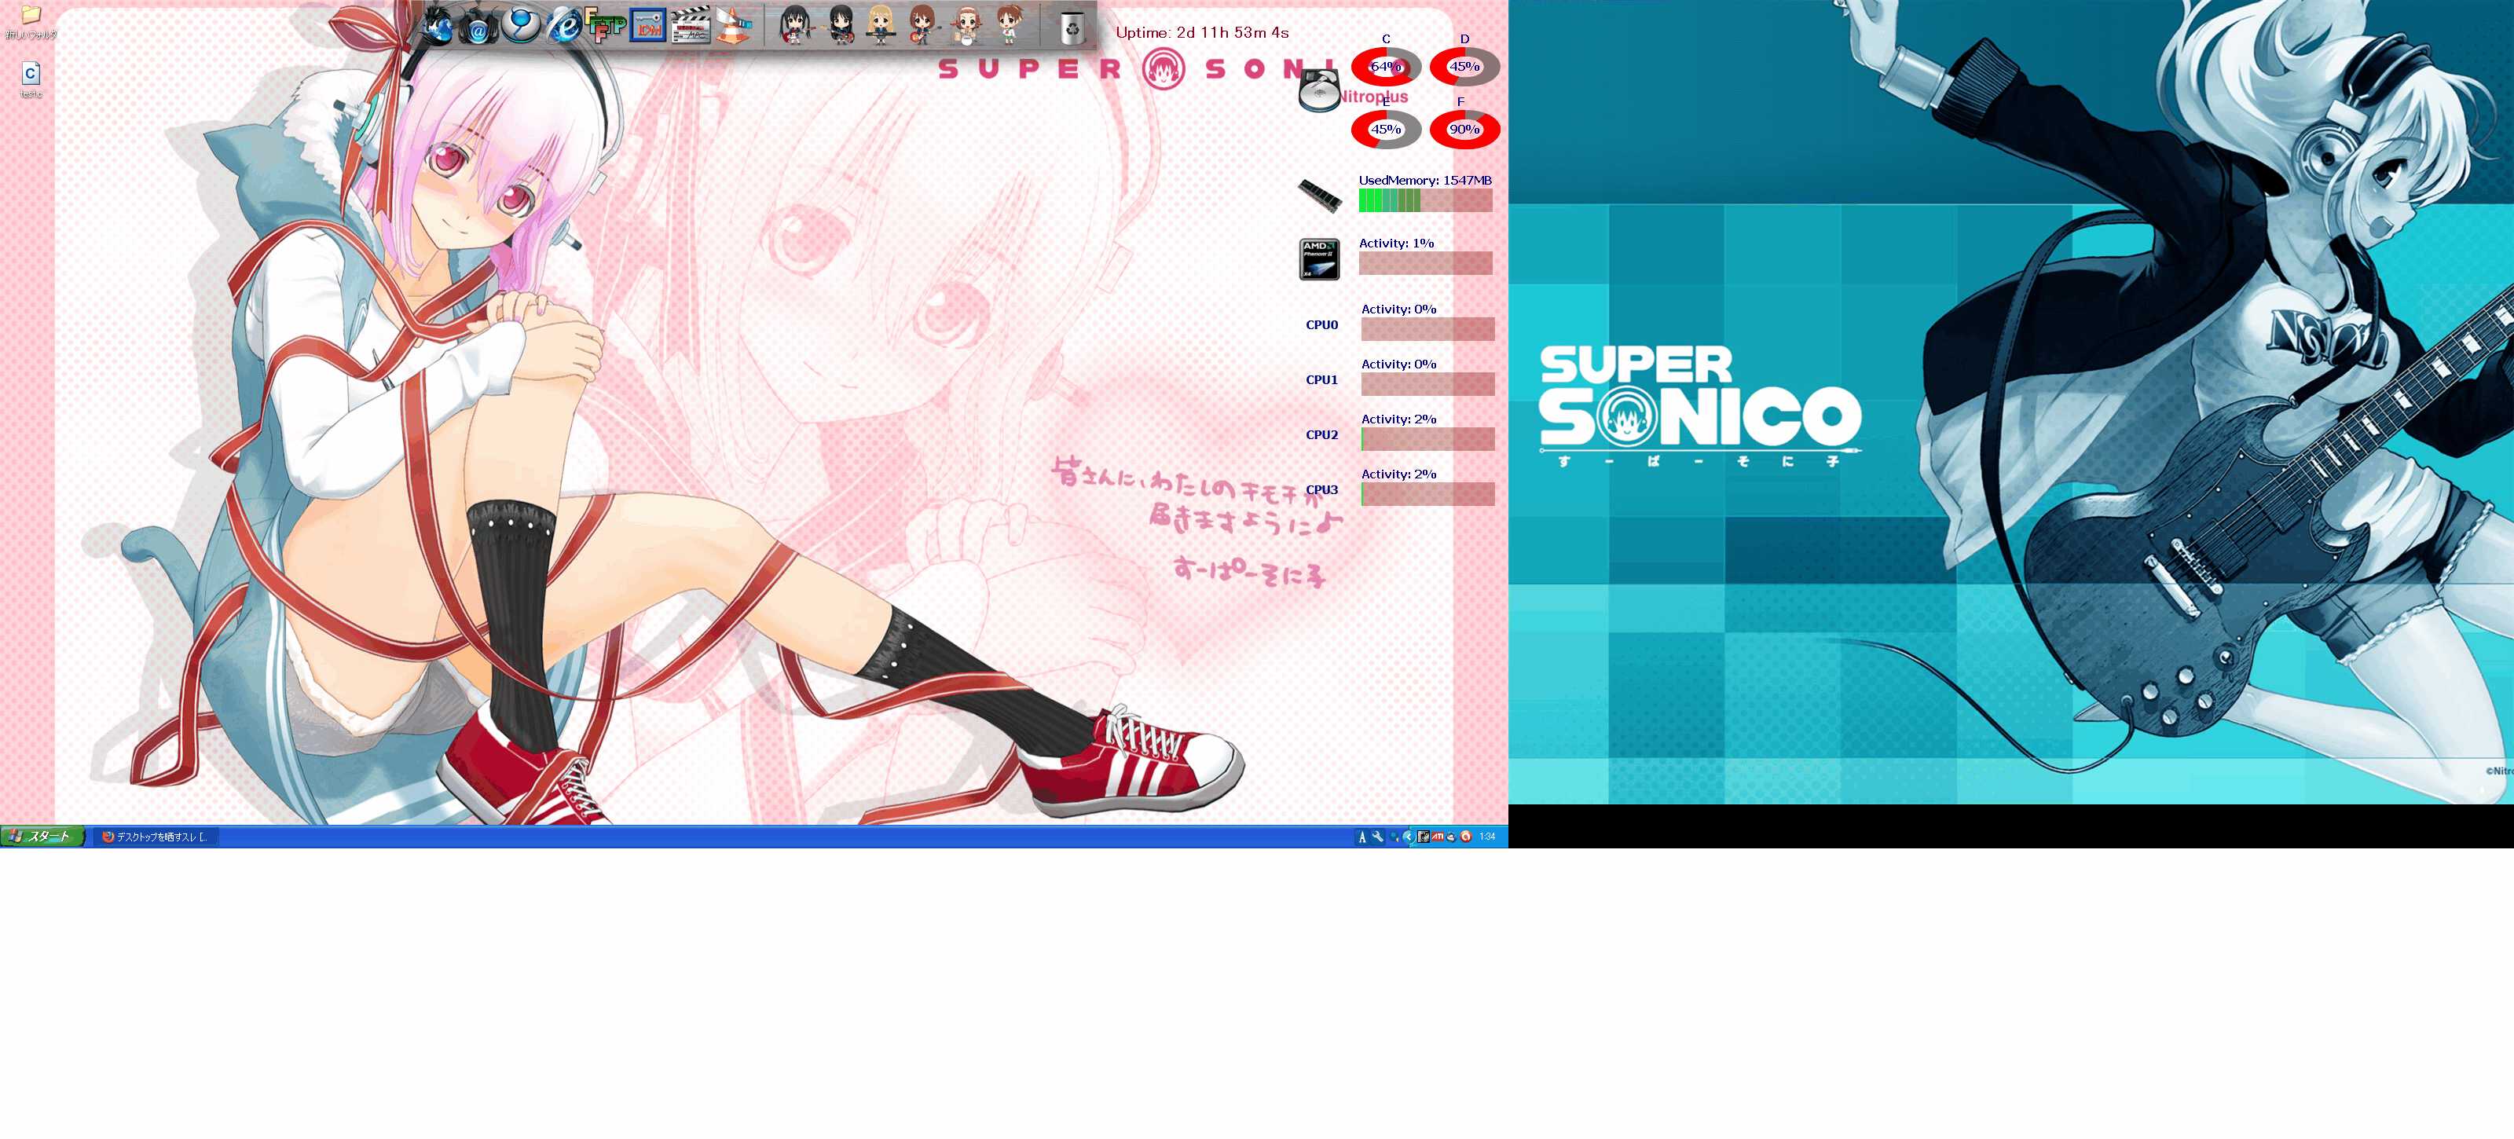Open Media Player Classic clapperboard icon
This screenshot has width=2514, height=1139.
click(x=691, y=25)
